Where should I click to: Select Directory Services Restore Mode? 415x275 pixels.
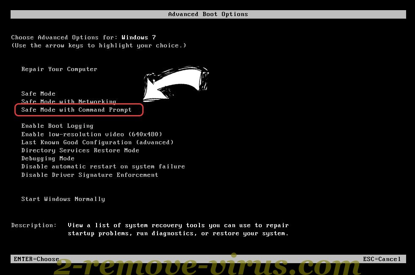pos(80,151)
